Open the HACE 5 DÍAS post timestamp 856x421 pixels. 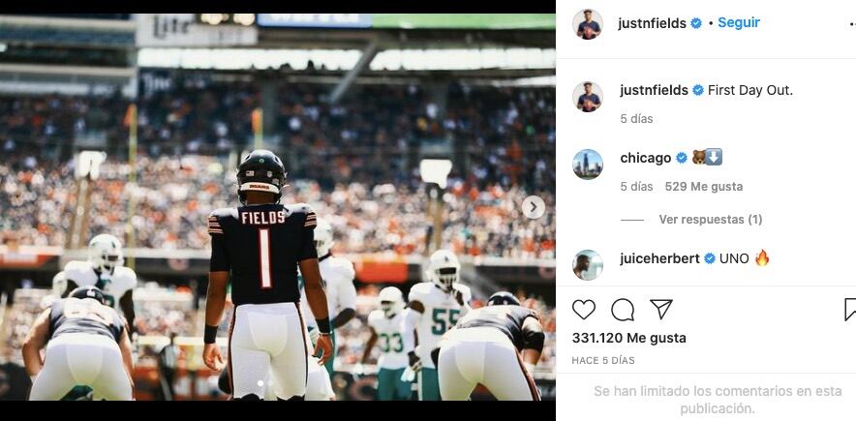pos(602,360)
